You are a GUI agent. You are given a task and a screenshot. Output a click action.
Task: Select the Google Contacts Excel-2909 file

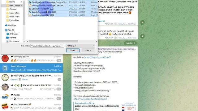click(44, 12)
